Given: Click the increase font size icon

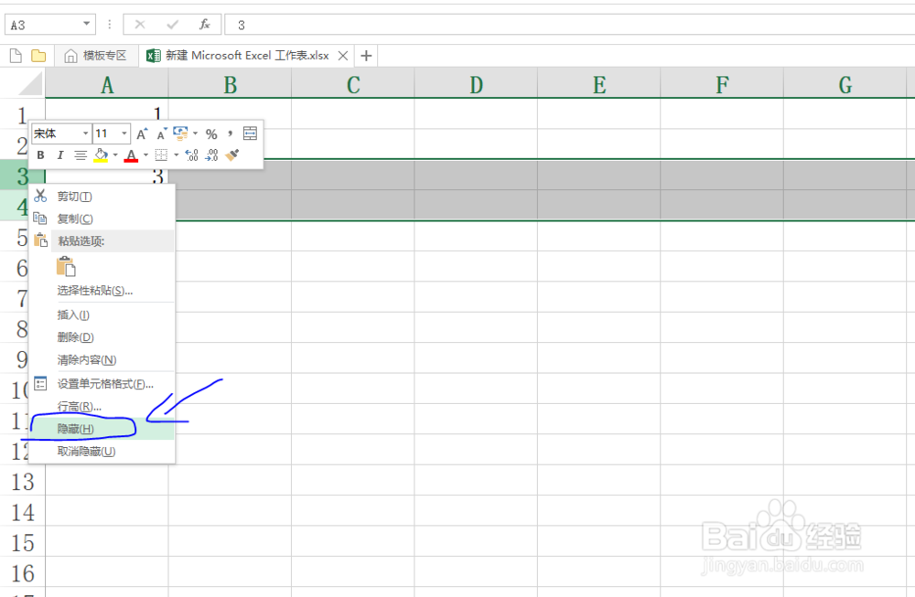Looking at the screenshot, I should 142,134.
